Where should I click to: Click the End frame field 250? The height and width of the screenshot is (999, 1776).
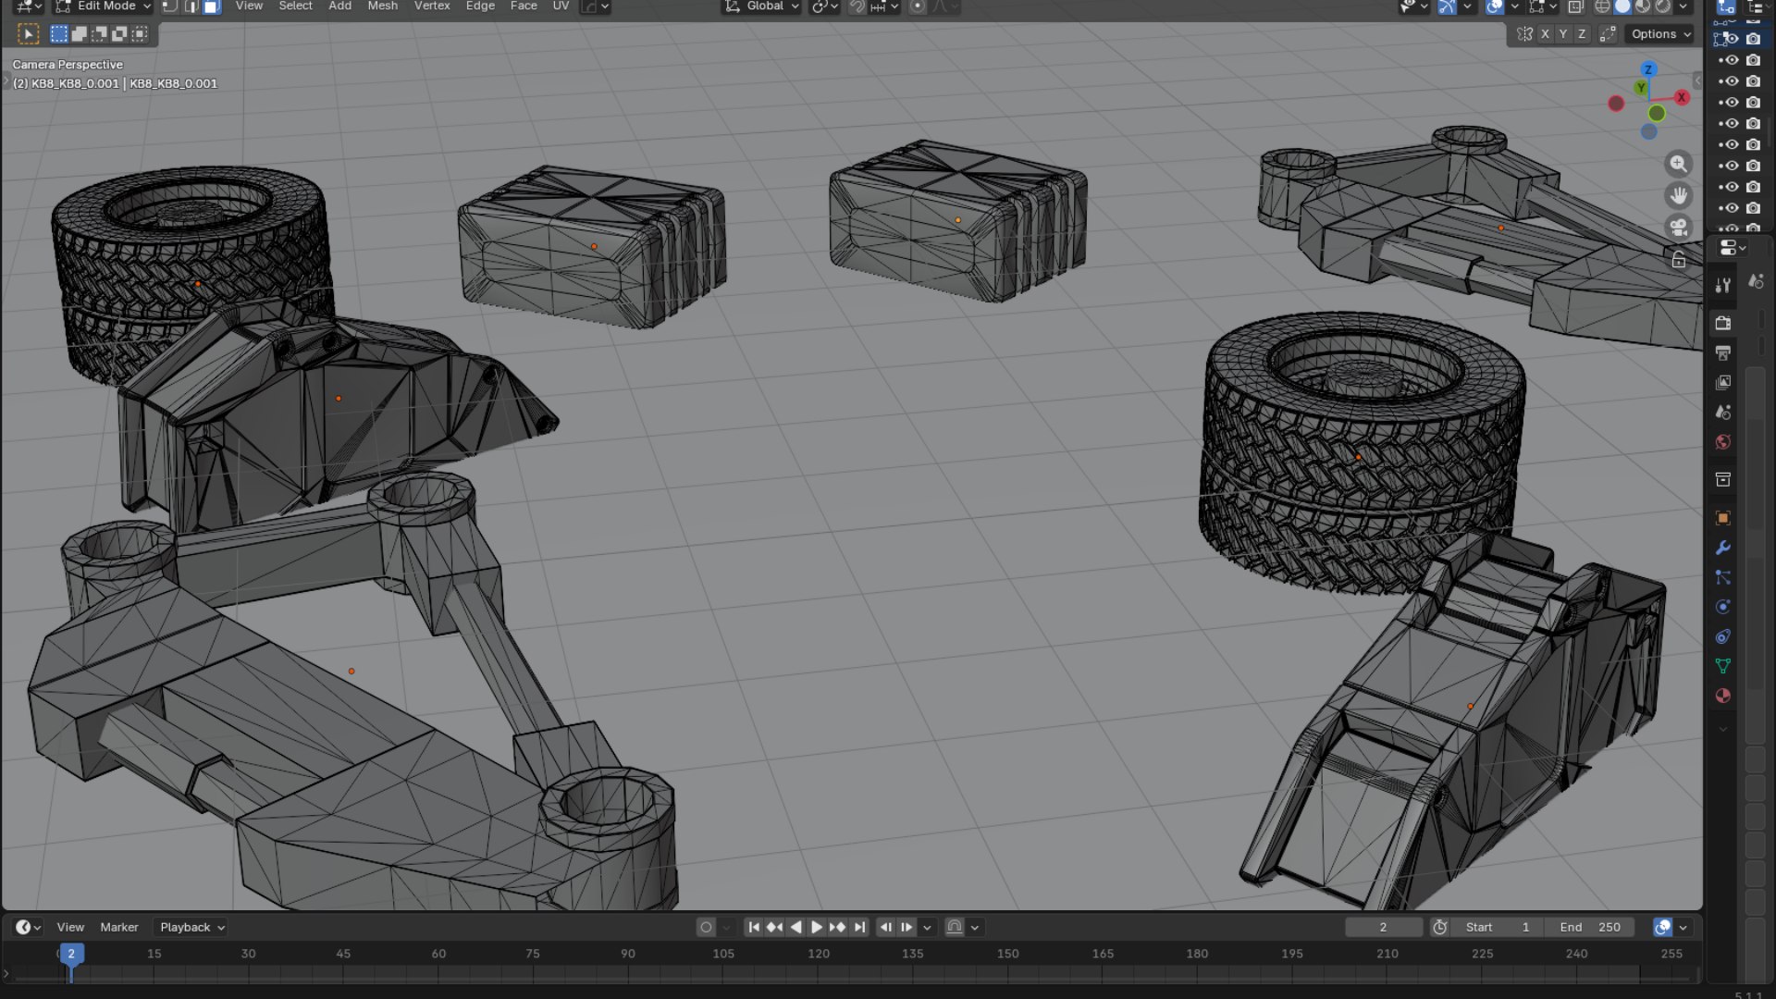coord(1591,927)
